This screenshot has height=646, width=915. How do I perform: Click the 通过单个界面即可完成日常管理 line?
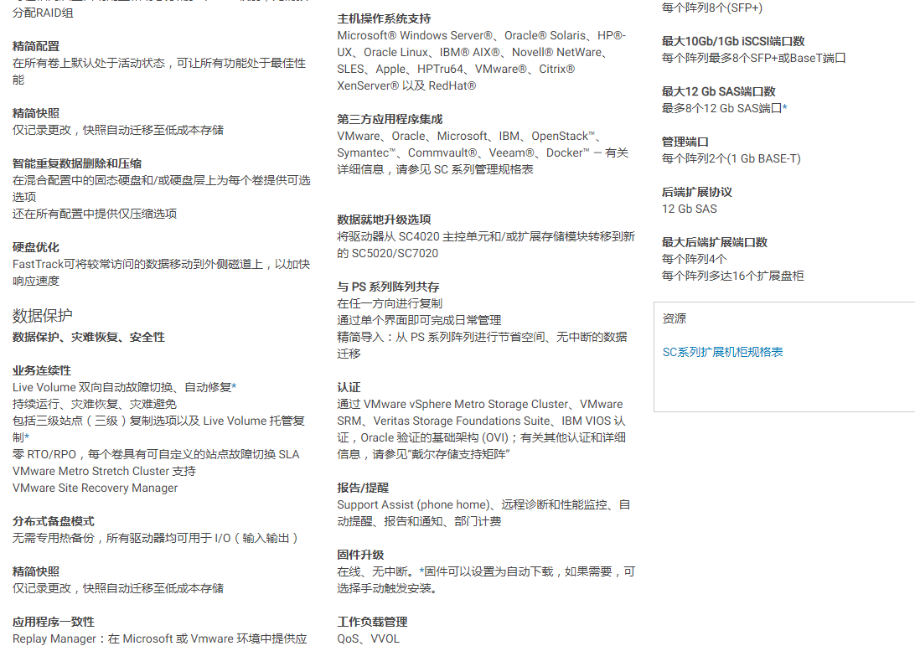pyautogui.click(x=419, y=320)
